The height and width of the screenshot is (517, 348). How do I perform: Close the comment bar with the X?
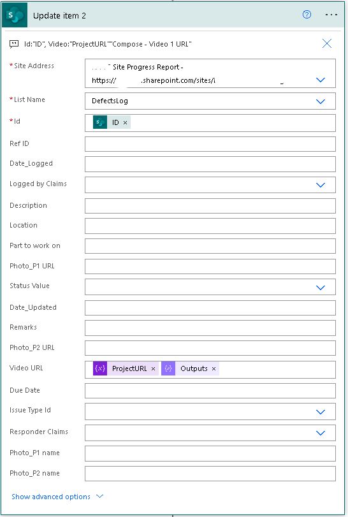pos(327,43)
